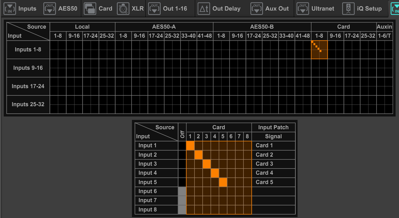Open the Inputs routing tab
Image resolution: width=399 pixels, height=218 pixels.
tap(20, 8)
